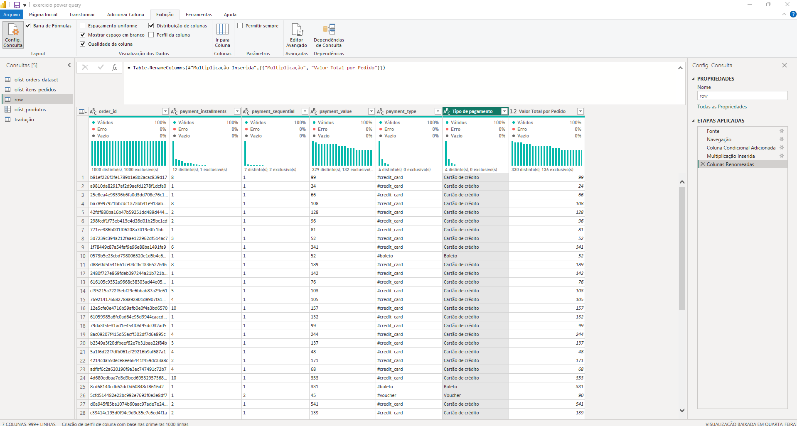Enable Espaçamento uniforme checkbox
This screenshot has height=426, width=797.
pos(83,26)
